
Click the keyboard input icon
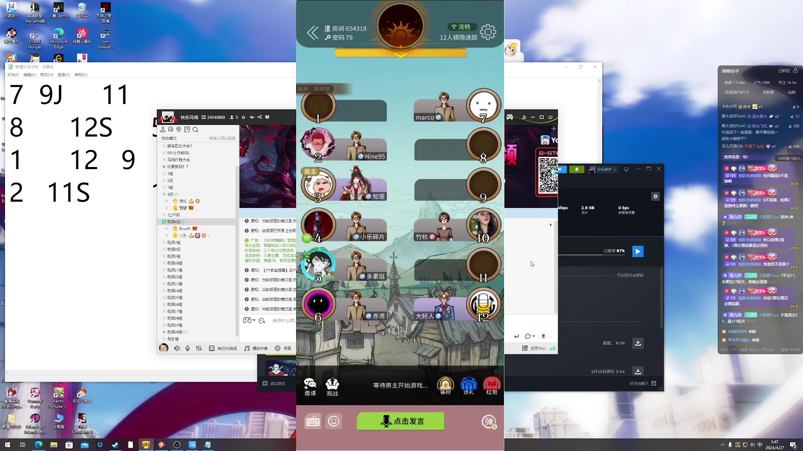(x=313, y=421)
